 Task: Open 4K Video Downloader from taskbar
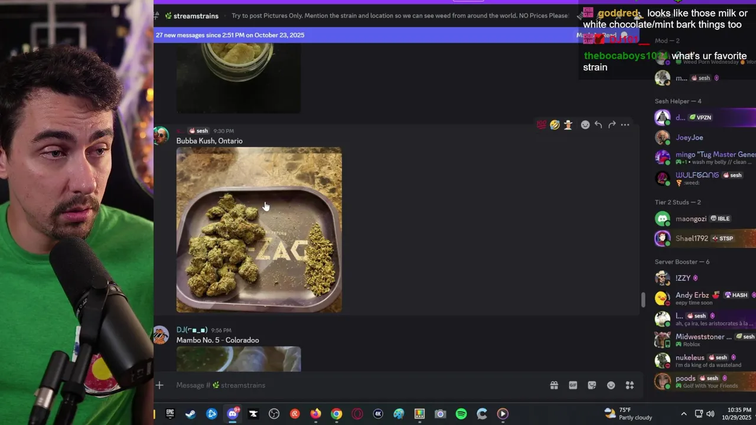[378, 414]
